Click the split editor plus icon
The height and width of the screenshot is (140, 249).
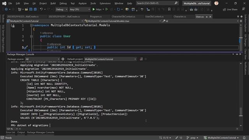click(x=241, y=21)
